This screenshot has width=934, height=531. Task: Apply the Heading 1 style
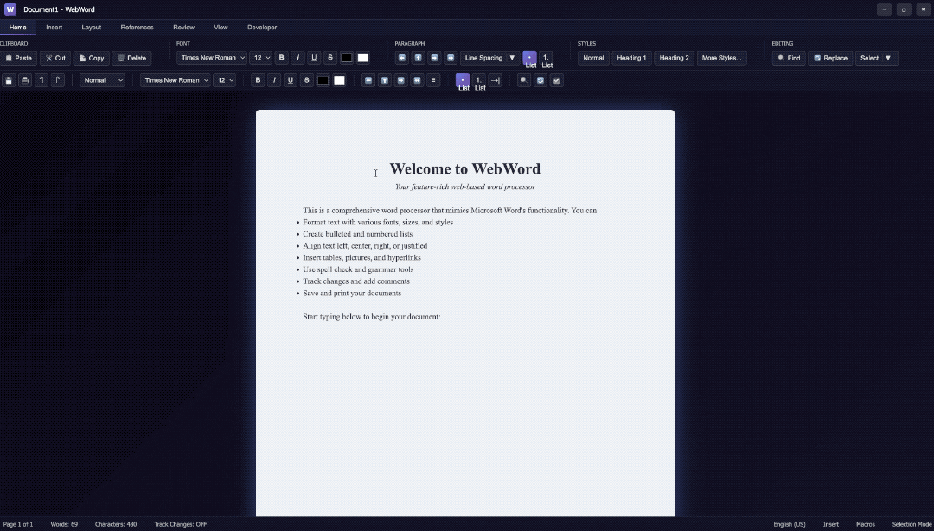(631, 58)
